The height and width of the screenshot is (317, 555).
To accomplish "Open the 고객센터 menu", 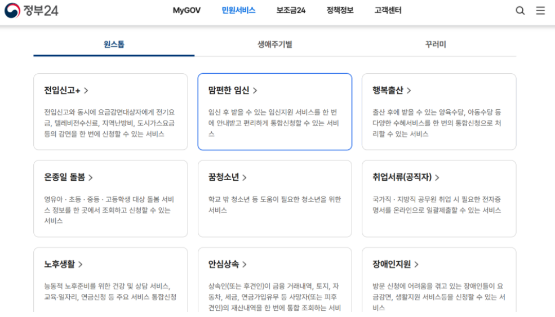I will click(388, 11).
